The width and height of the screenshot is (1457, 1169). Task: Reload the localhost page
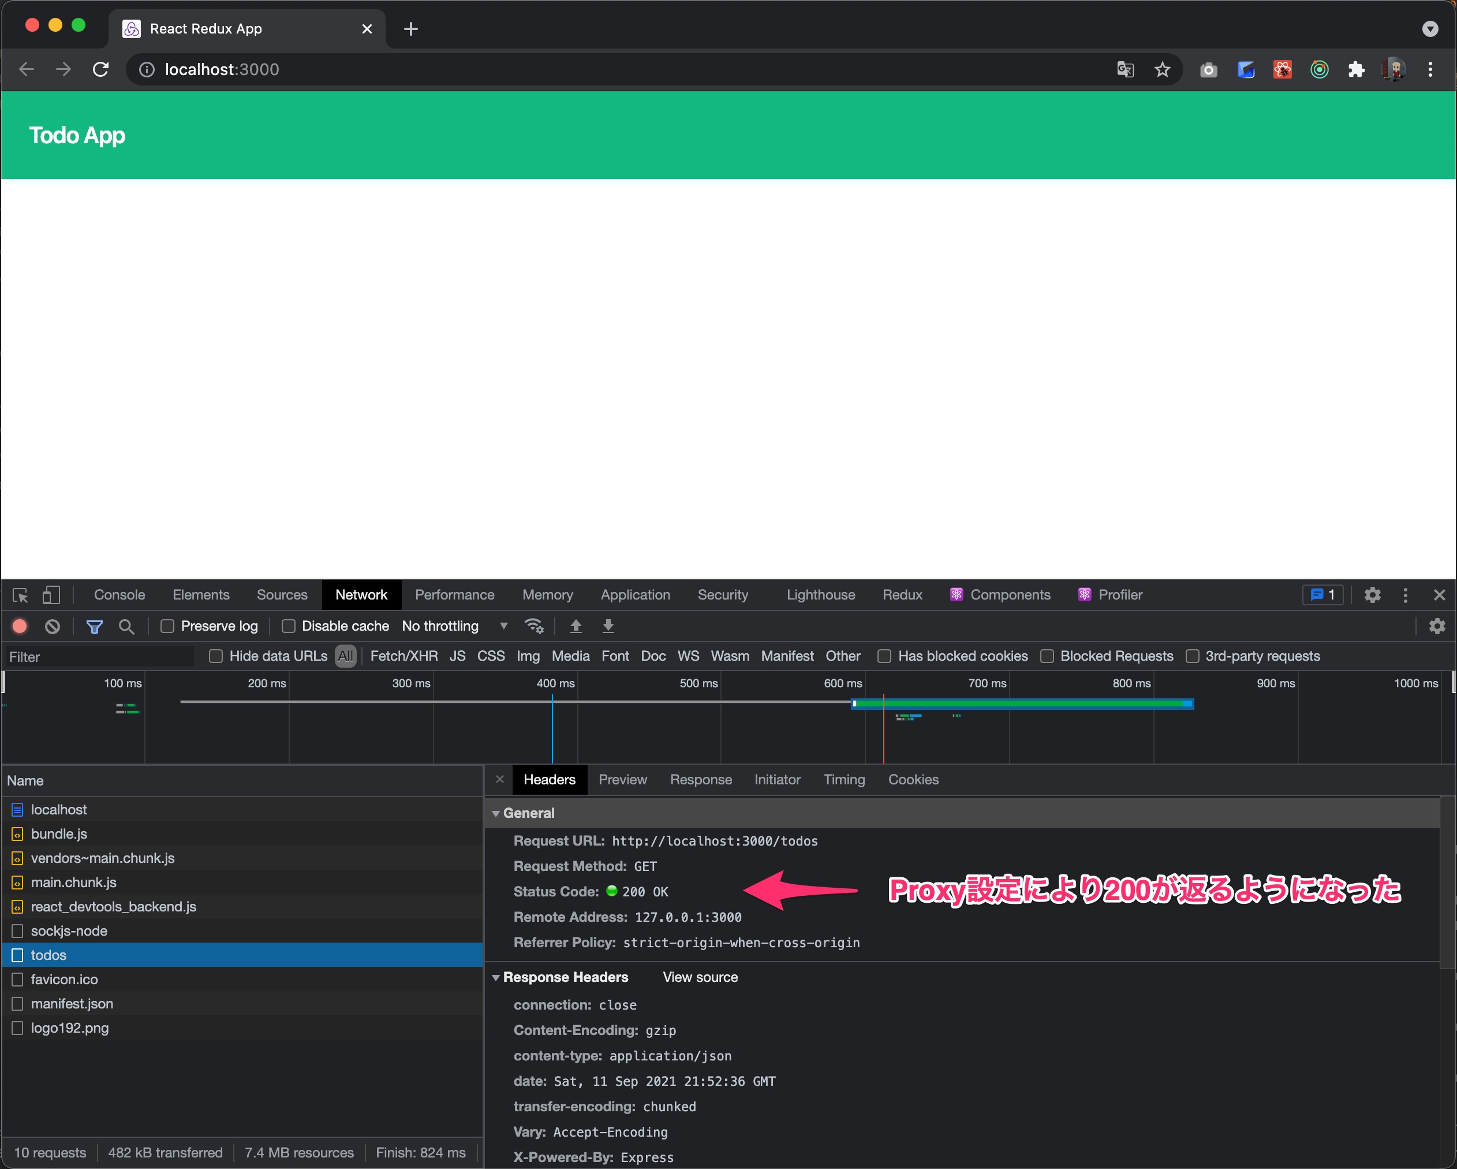coord(100,69)
